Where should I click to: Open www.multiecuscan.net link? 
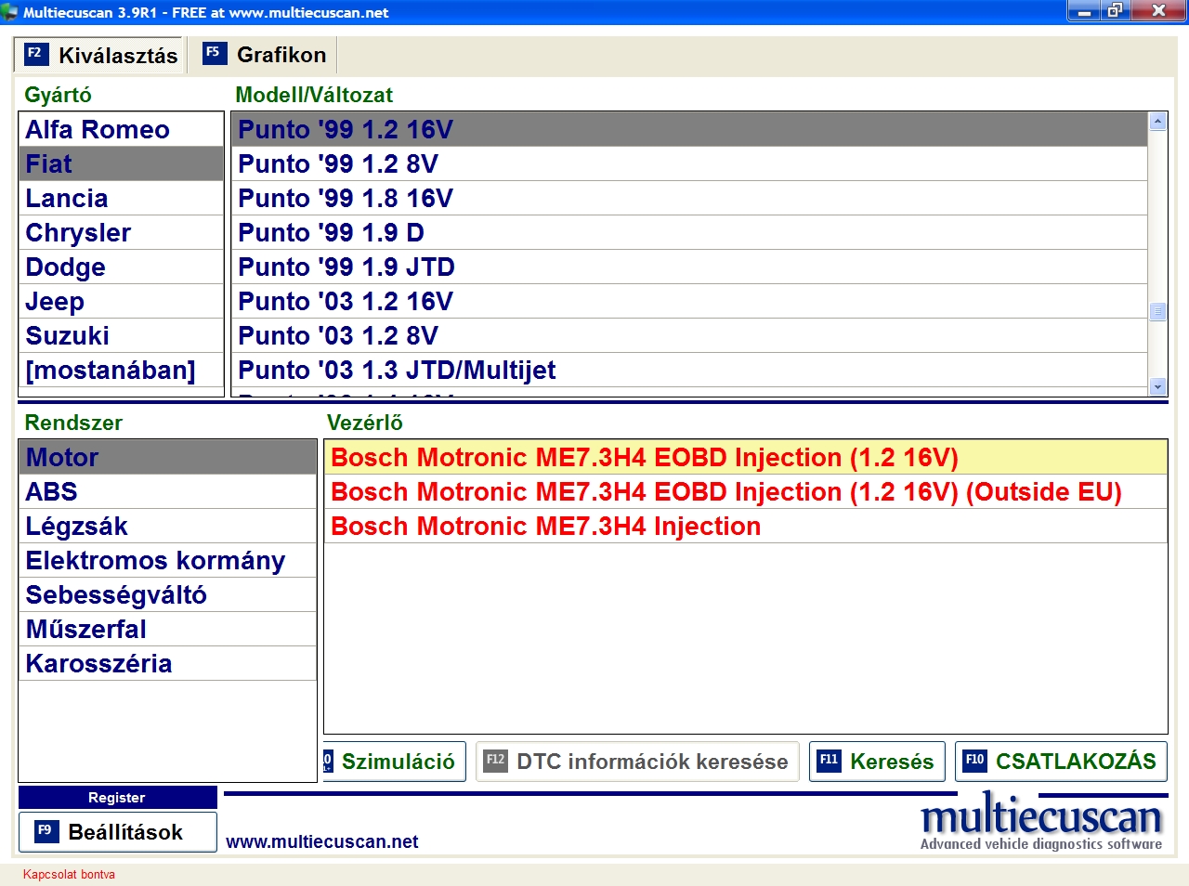(x=322, y=841)
